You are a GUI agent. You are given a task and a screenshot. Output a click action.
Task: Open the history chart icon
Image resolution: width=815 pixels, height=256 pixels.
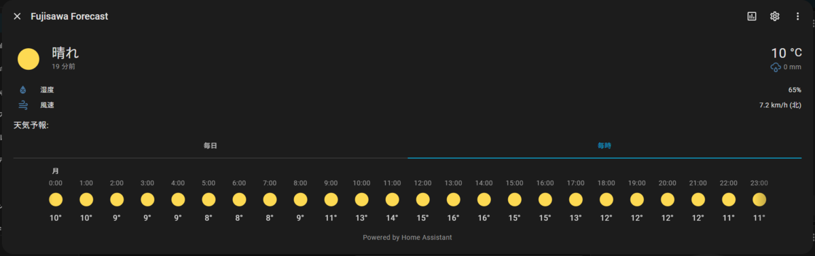[x=752, y=16]
